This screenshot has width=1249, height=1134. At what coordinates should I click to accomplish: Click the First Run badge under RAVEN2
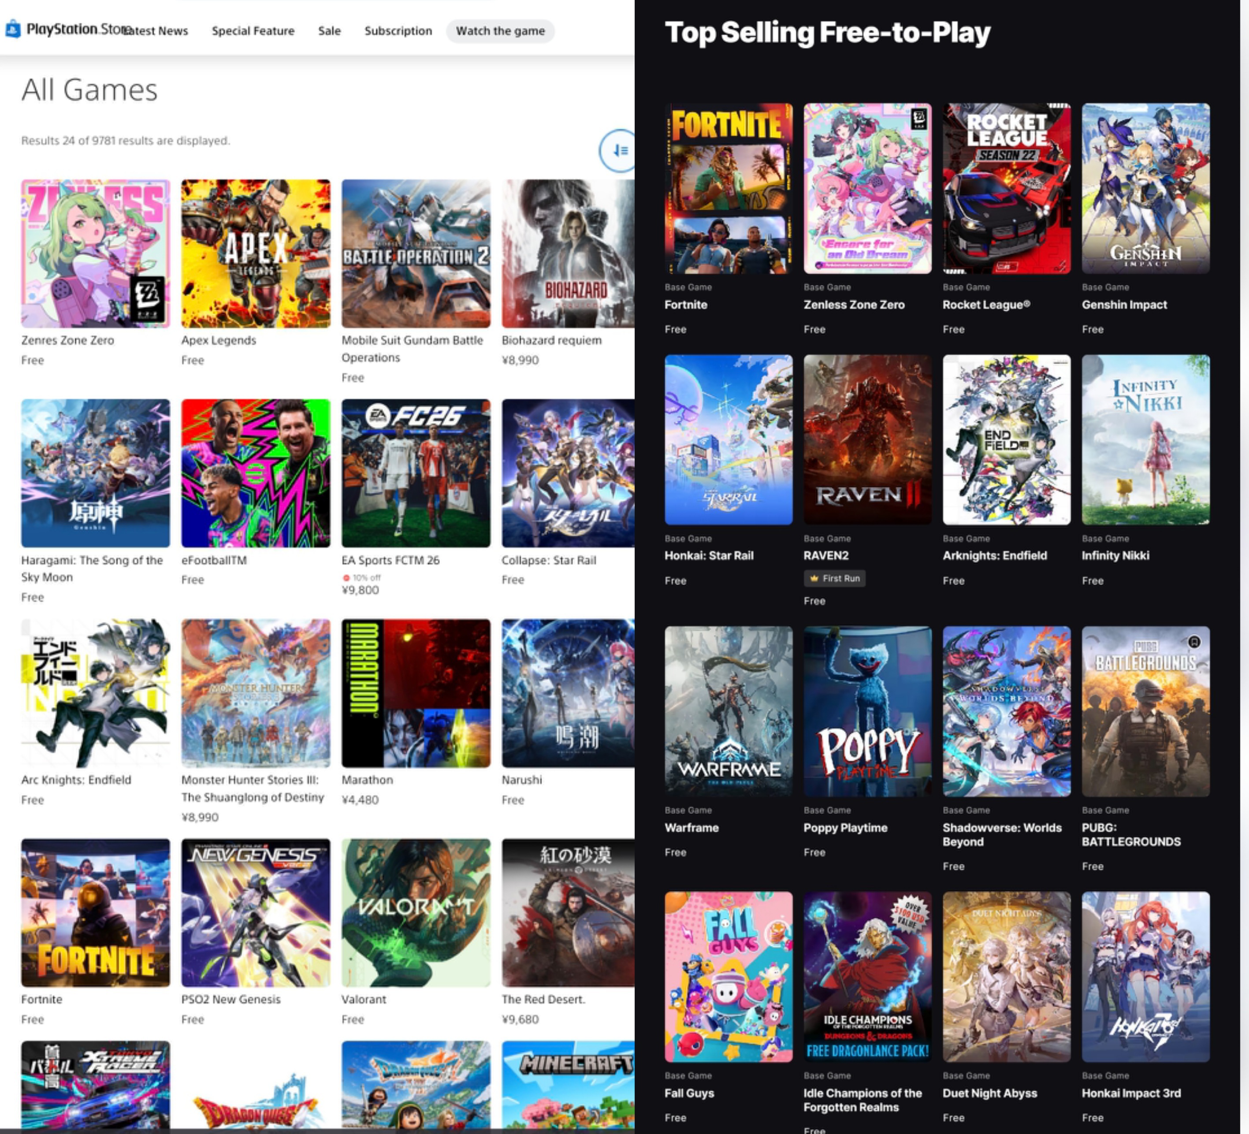pos(835,578)
